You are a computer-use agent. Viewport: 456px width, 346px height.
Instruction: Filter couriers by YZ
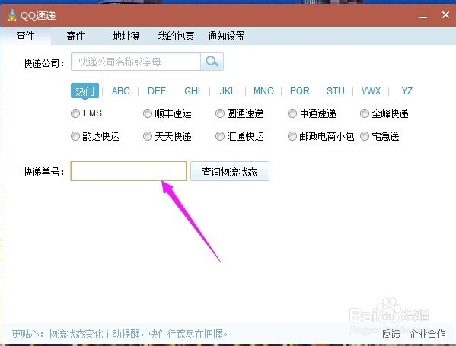point(407,91)
